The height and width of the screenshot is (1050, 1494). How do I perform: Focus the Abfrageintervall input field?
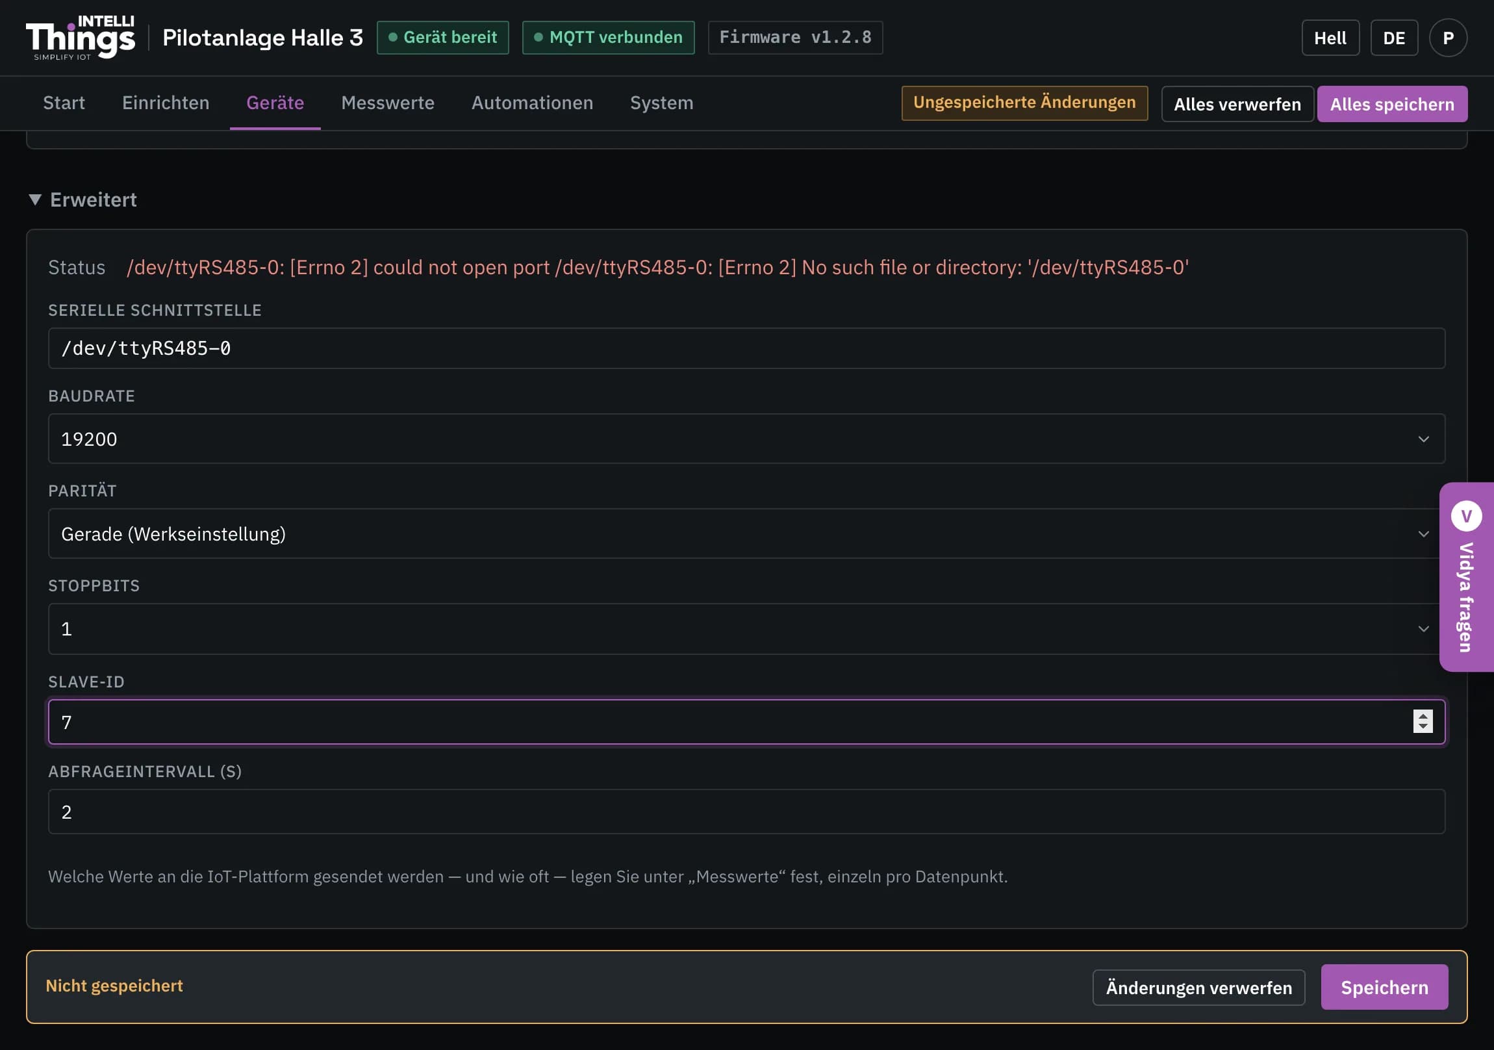click(x=746, y=812)
